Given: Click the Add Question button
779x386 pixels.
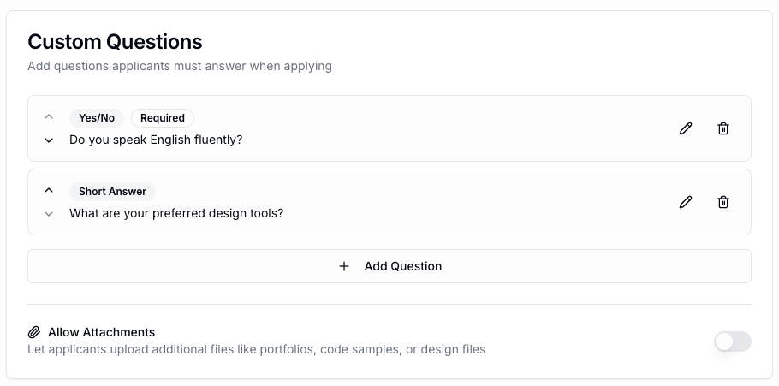Looking at the screenshot, I should click(x=389, y=266).
